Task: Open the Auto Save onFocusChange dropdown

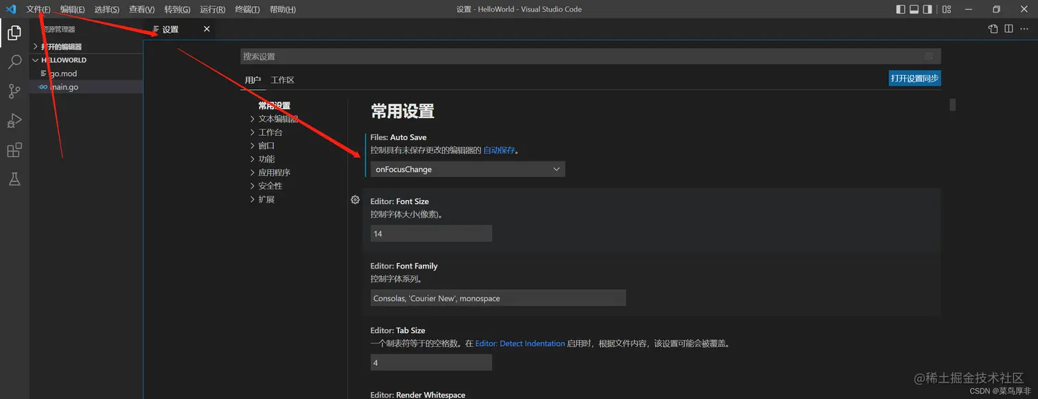Action: point(468,169)
